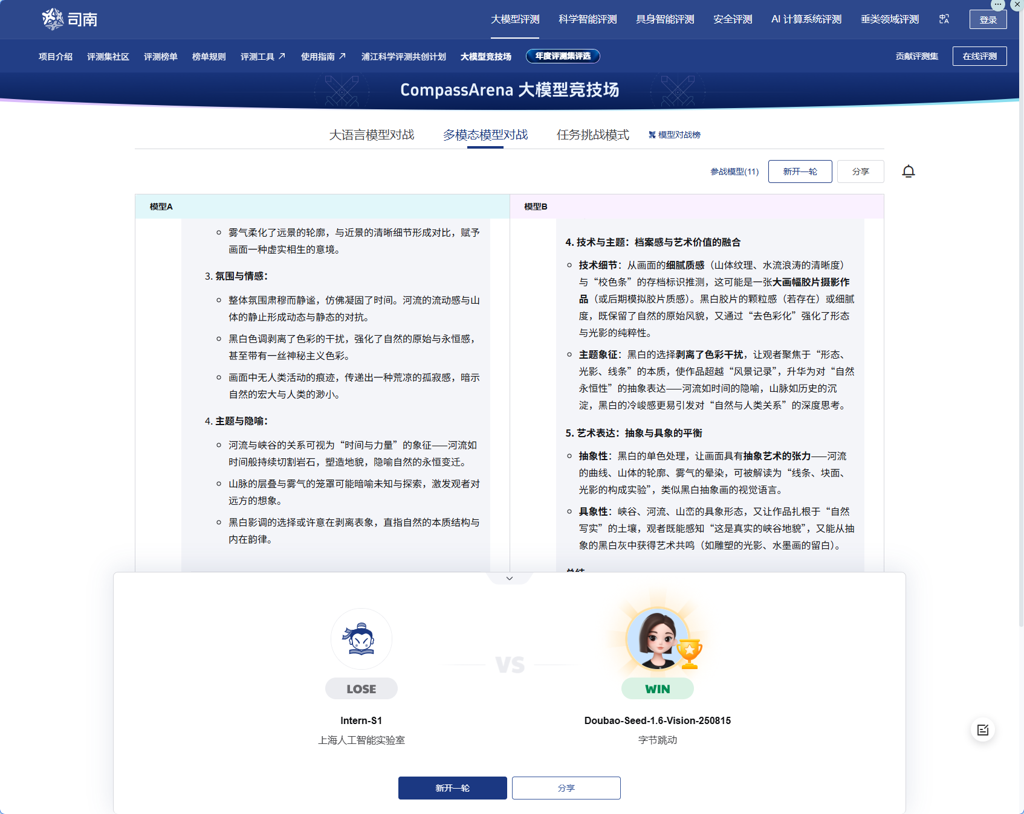
Task: Click Doubao-Seed-1.6-Vision-250815 model name
Action: tap(658, 720)
